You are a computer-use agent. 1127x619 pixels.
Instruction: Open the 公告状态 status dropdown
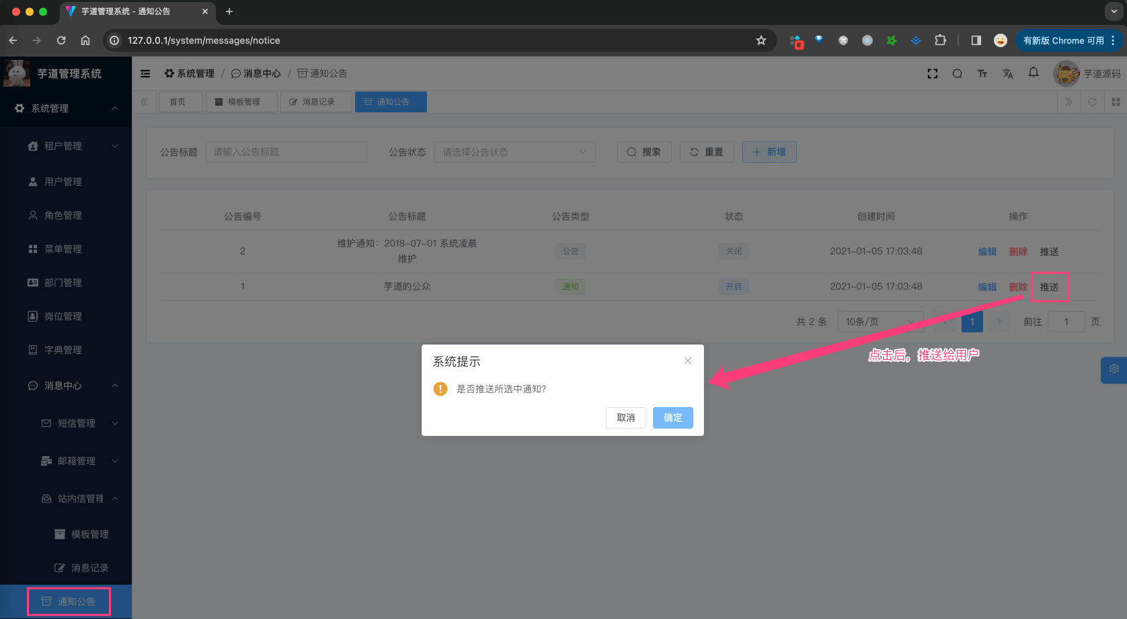(514, 152)
